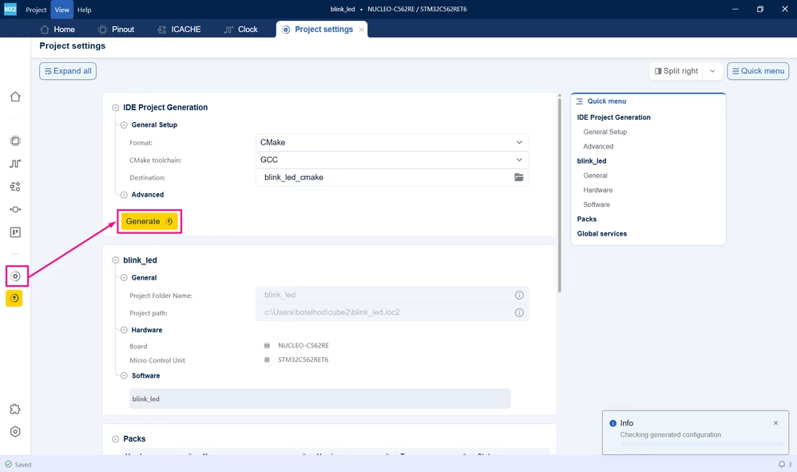This screenshot has height=472, width=797.
Task: Open the Format CMake dropdown
Action: 392,142
